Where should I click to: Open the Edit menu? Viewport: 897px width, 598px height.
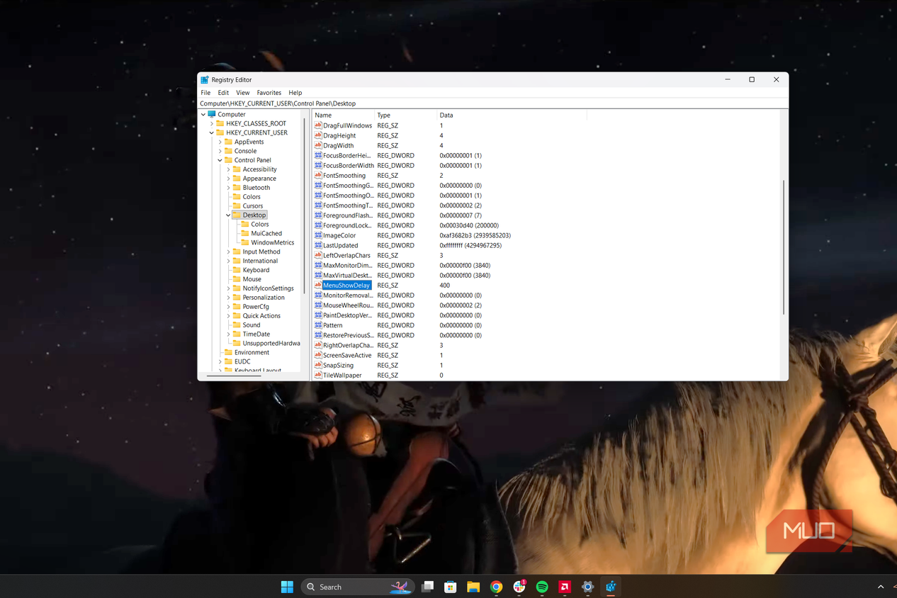[x=223, y=93]
